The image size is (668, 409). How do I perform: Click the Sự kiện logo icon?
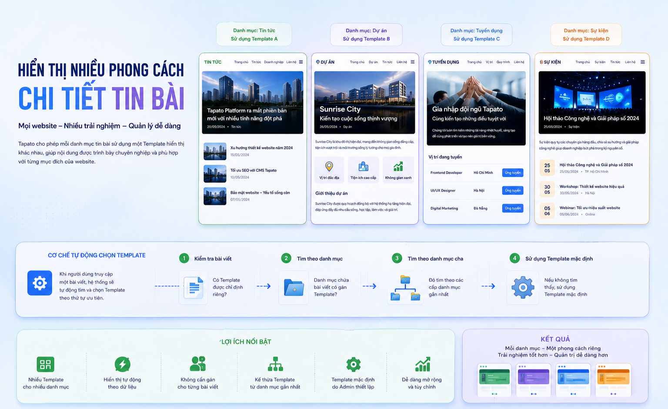tap(541, 62)
